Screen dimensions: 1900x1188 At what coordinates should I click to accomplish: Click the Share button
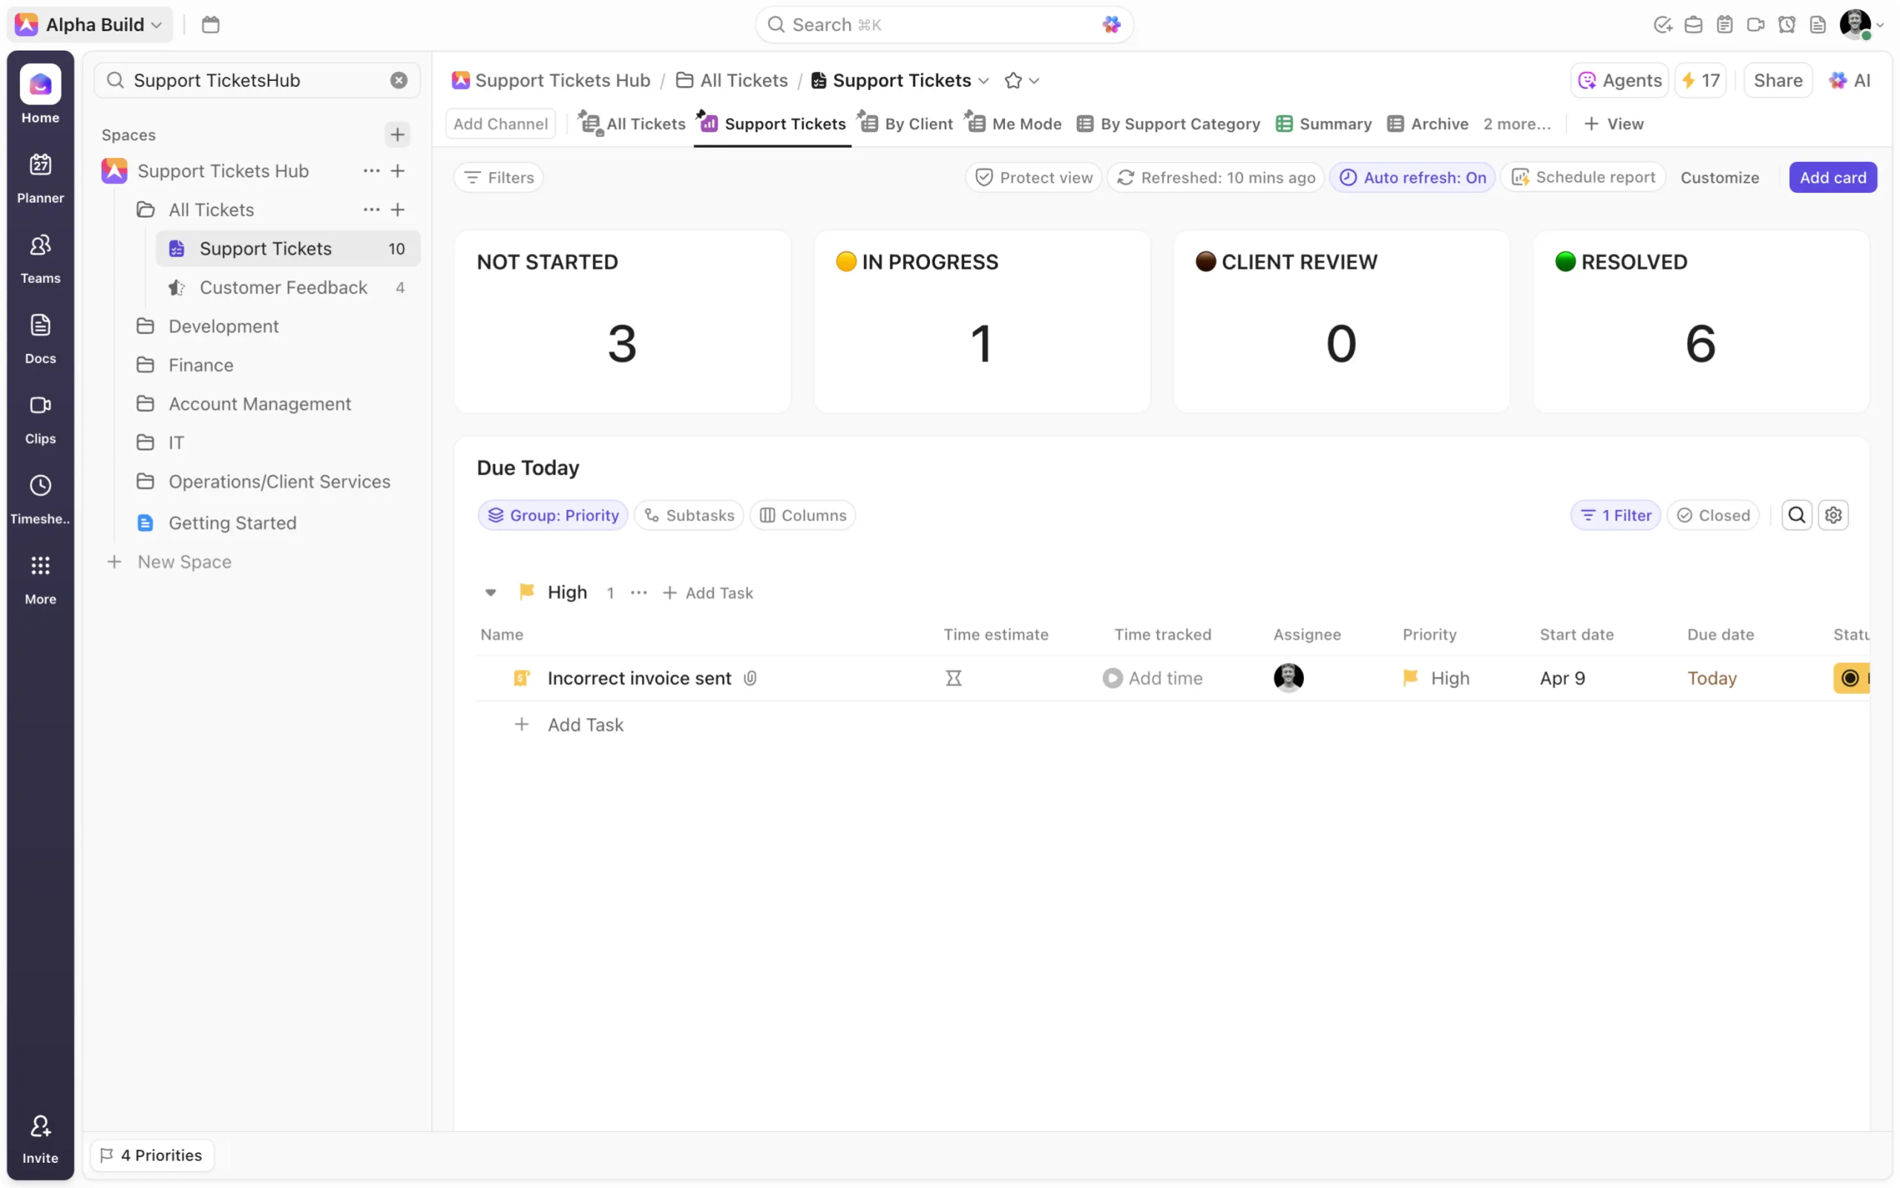point(1778,80)
